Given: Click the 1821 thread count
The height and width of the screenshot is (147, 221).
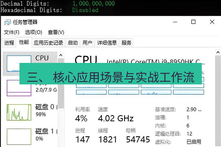Looking at the screenshot, I should point(108,140).
